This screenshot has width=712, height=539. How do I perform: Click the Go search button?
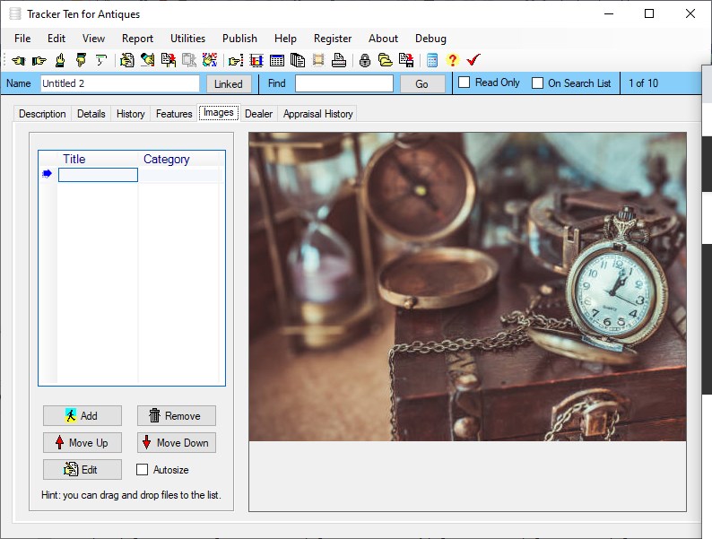[421, 84]
